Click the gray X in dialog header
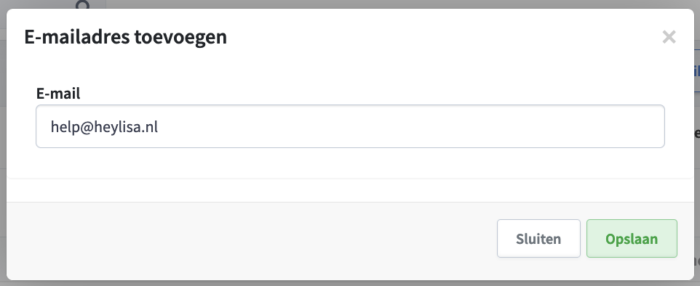Image resolution: width=700 pixels, height=286 pixels. coord(669,37)
